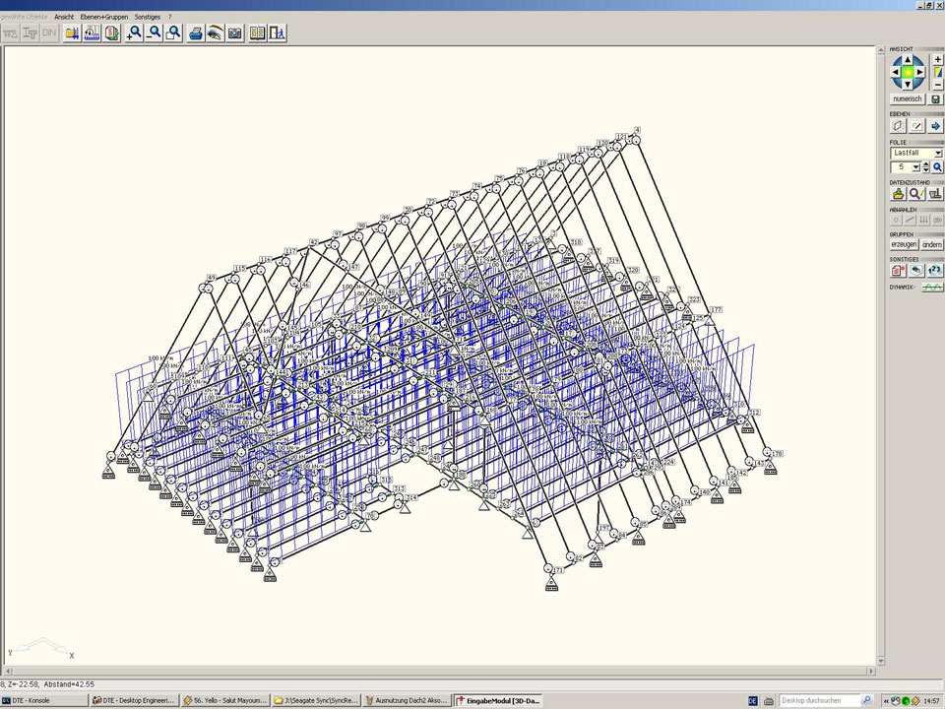
Task: Open the Sonstiges menu
Action: pos(148,17)
